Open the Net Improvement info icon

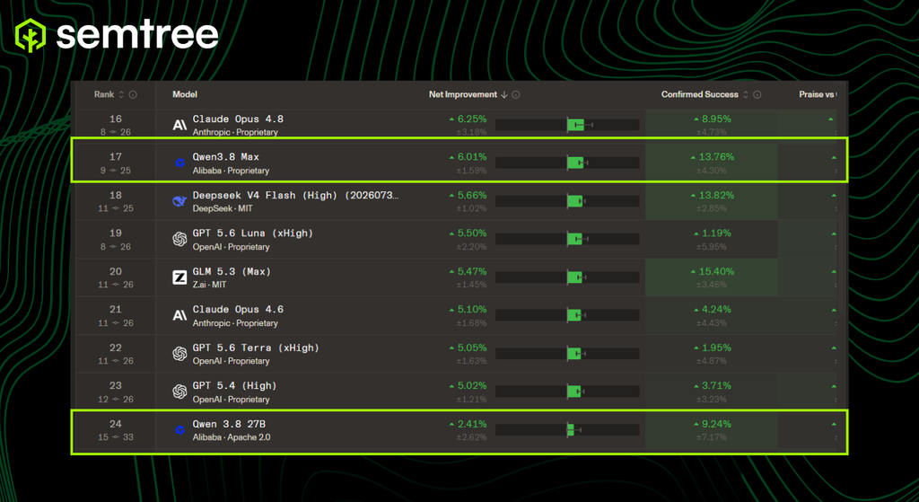coord(516,94)
